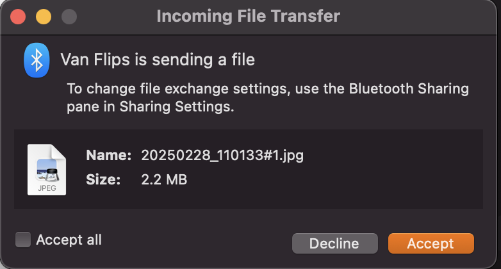The width and height of the screenshot is (501, 269).
Task: Click the Bluetooth Sharing words in description
Action: pos(409,89)
